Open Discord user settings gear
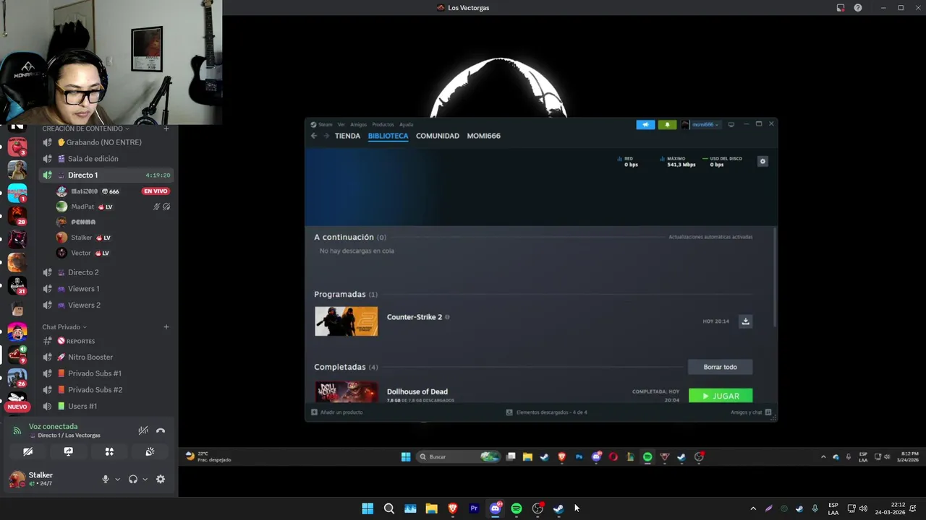The height and width of the screenshot is (520, 926). coord(161,479)
